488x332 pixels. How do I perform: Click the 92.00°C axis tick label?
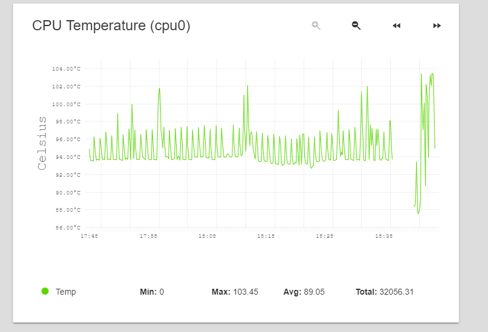tap(68, 175)
